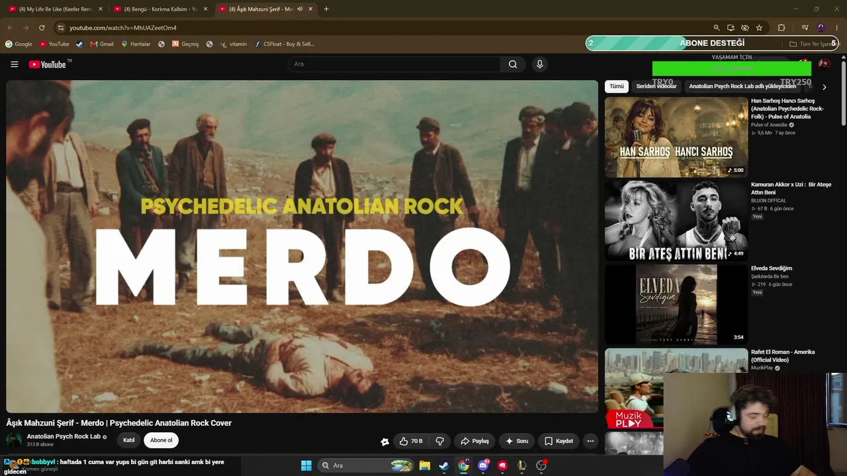Like the video with the thumbs-up button
The height and width of the screenshot is (476, 847).
click(x=411, y=441)
